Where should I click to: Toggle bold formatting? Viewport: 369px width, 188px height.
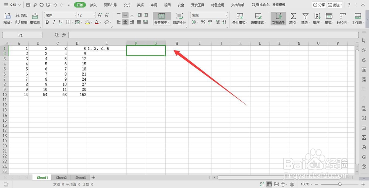coord(47,22)
